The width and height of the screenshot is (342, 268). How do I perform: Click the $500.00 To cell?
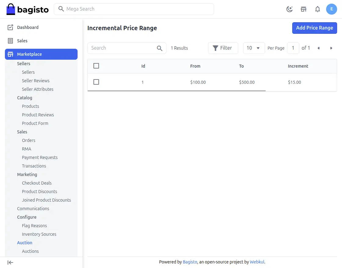247,82
